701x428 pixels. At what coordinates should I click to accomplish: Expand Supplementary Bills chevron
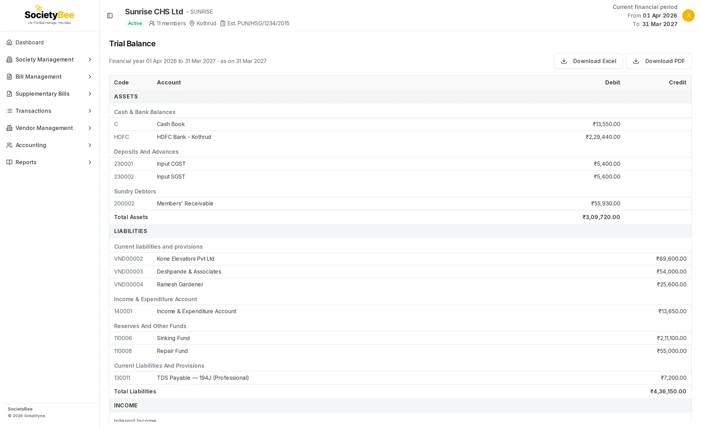click(90, 94)
